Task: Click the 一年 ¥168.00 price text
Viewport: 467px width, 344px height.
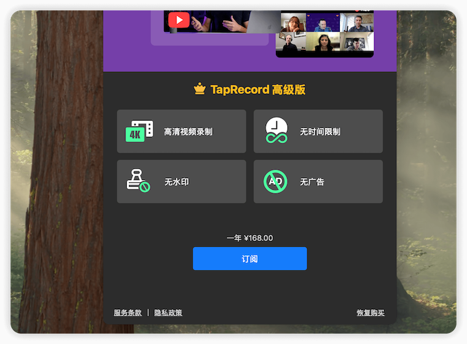Action: (x=249, y=238)
